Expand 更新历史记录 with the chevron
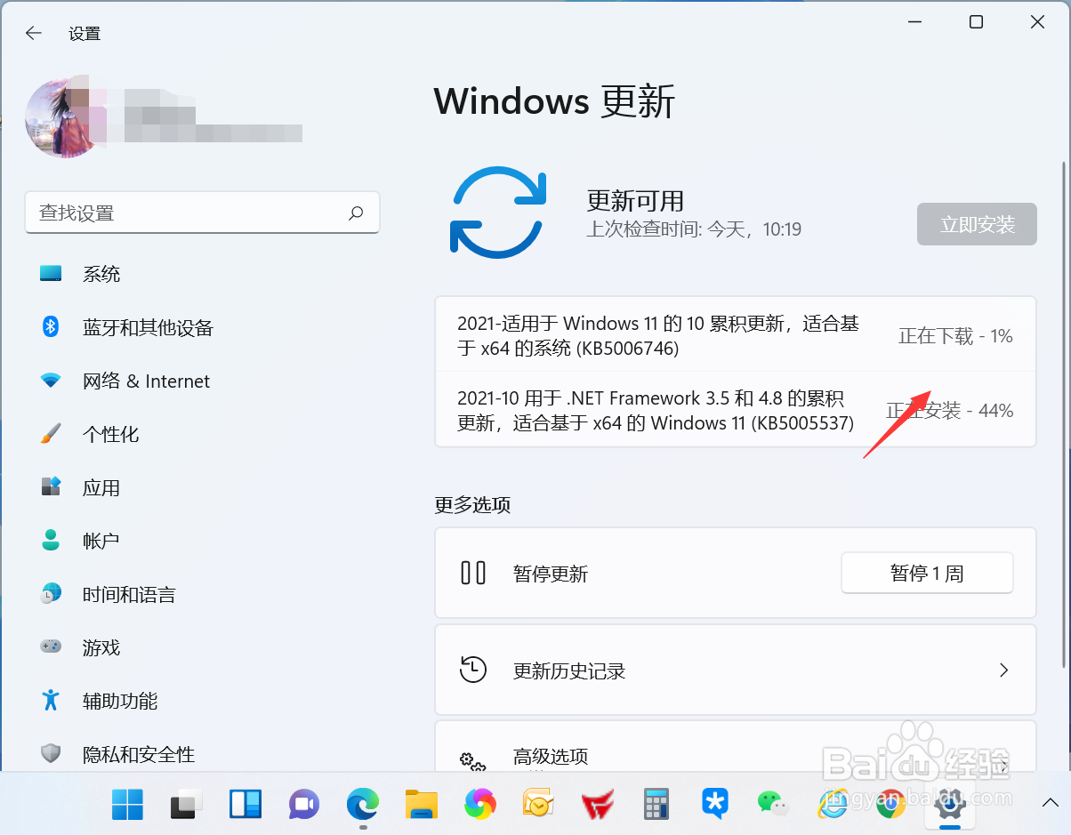This screenshot has width=1071, height=835. point(1004,670)
